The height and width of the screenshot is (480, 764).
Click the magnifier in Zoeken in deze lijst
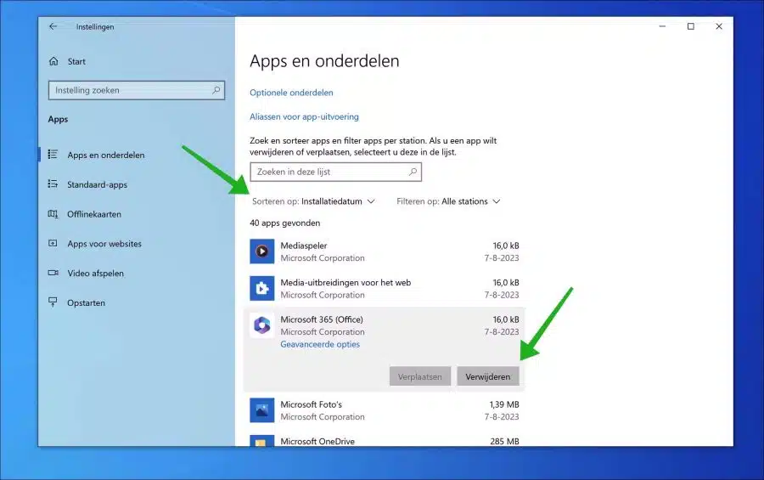coord(413,172)
